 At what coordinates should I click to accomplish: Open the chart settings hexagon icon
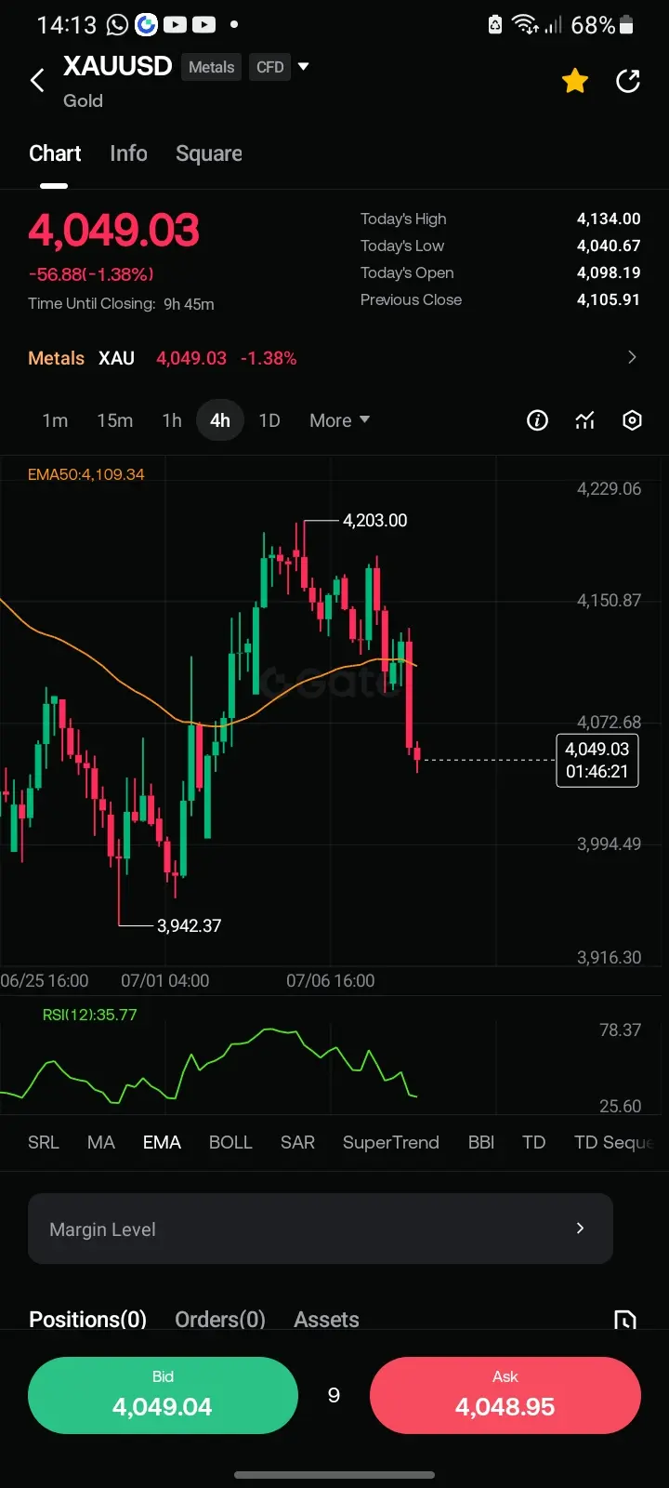point(632,420)
